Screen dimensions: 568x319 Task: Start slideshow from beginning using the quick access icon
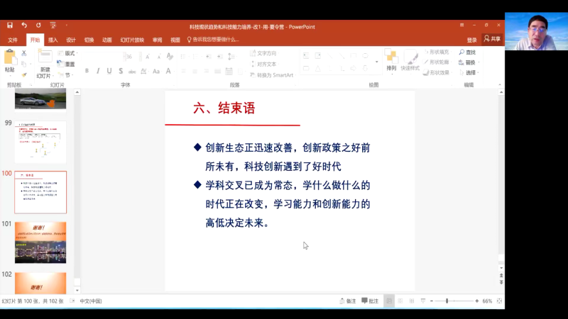[53, 26]
